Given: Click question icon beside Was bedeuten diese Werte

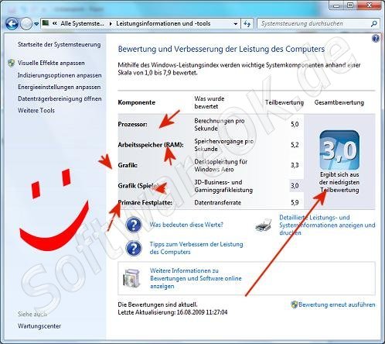Looking at the screenshot, I should [x=134, y=225].
